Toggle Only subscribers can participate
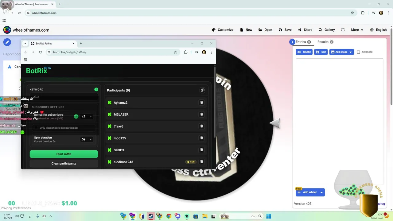The width and height of the screenshot is (393, 221). click(36, 128)
